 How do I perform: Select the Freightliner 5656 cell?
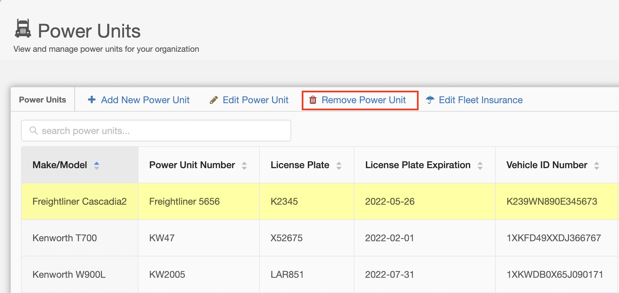point(199,201)
